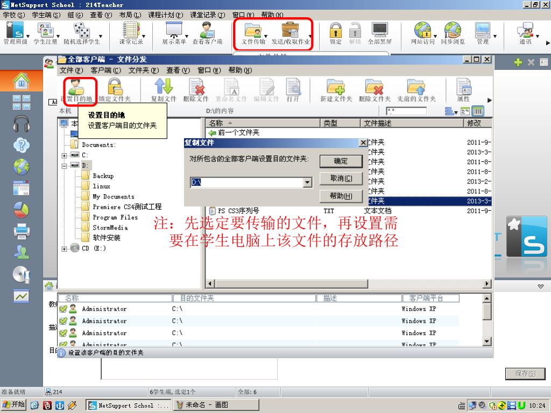Click the 保存(S) button
Screen dimensions: 551x413
[525, 374]
